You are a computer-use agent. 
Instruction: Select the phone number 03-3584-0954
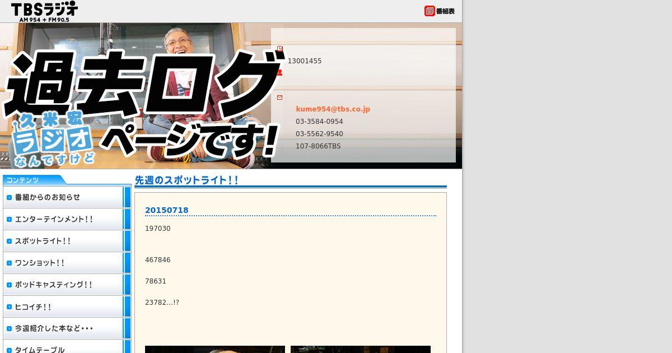319,122
